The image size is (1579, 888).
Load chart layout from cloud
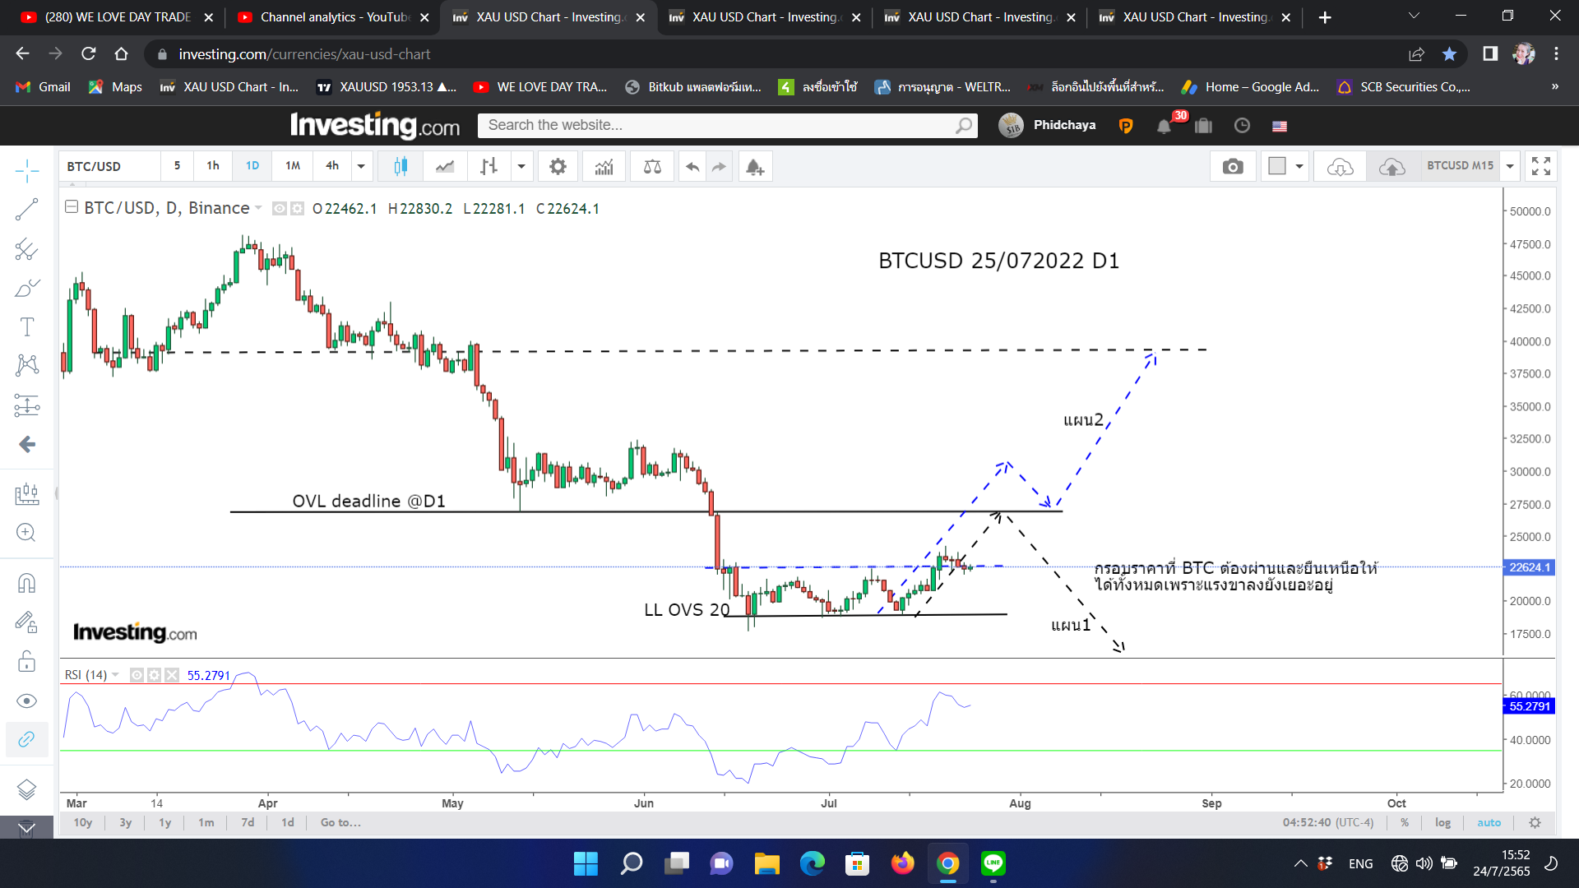[x=1340, y=167]
